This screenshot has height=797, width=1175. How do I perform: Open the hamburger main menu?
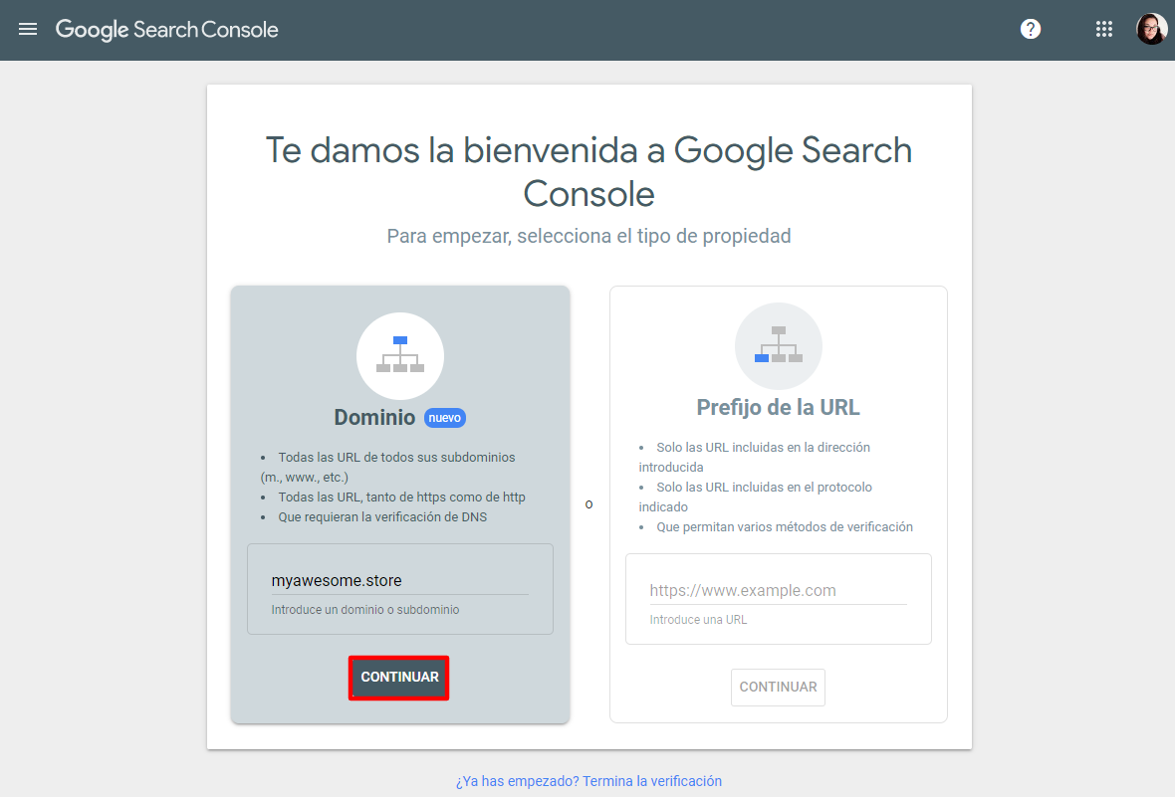click(28, 29)
